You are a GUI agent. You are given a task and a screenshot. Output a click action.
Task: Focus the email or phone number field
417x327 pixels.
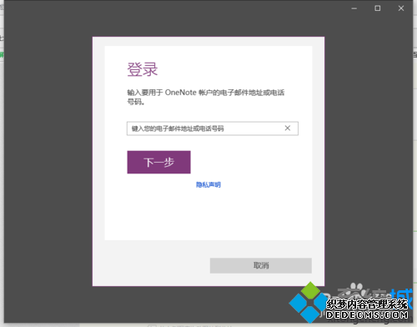click(213, 128)
